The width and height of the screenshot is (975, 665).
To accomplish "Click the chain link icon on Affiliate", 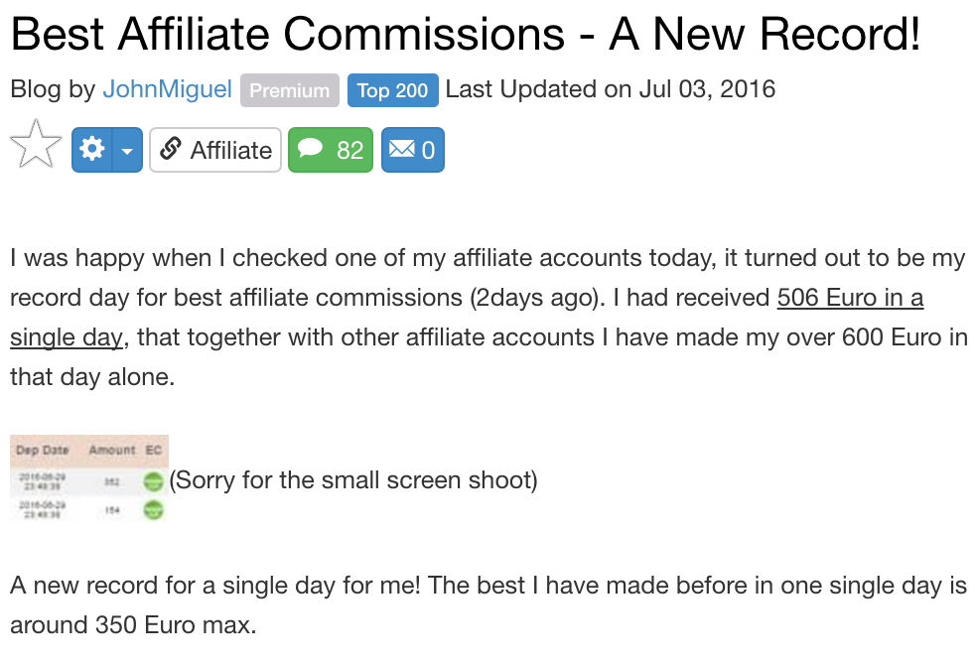I will point(171,150).
